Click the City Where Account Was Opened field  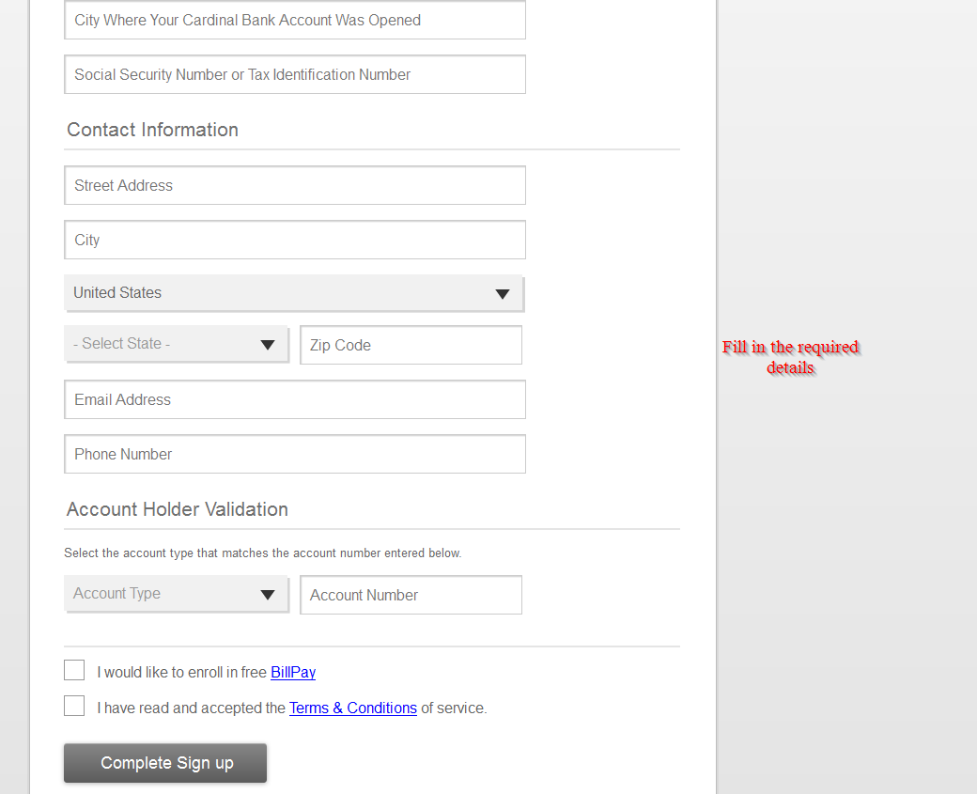pos(294,21)
